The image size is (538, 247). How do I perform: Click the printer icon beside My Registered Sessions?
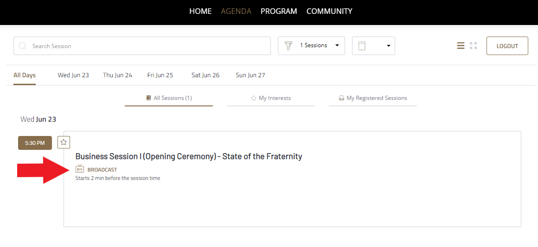341,98
